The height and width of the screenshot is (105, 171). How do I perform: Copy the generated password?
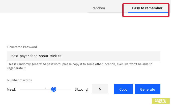click(123, 89)
